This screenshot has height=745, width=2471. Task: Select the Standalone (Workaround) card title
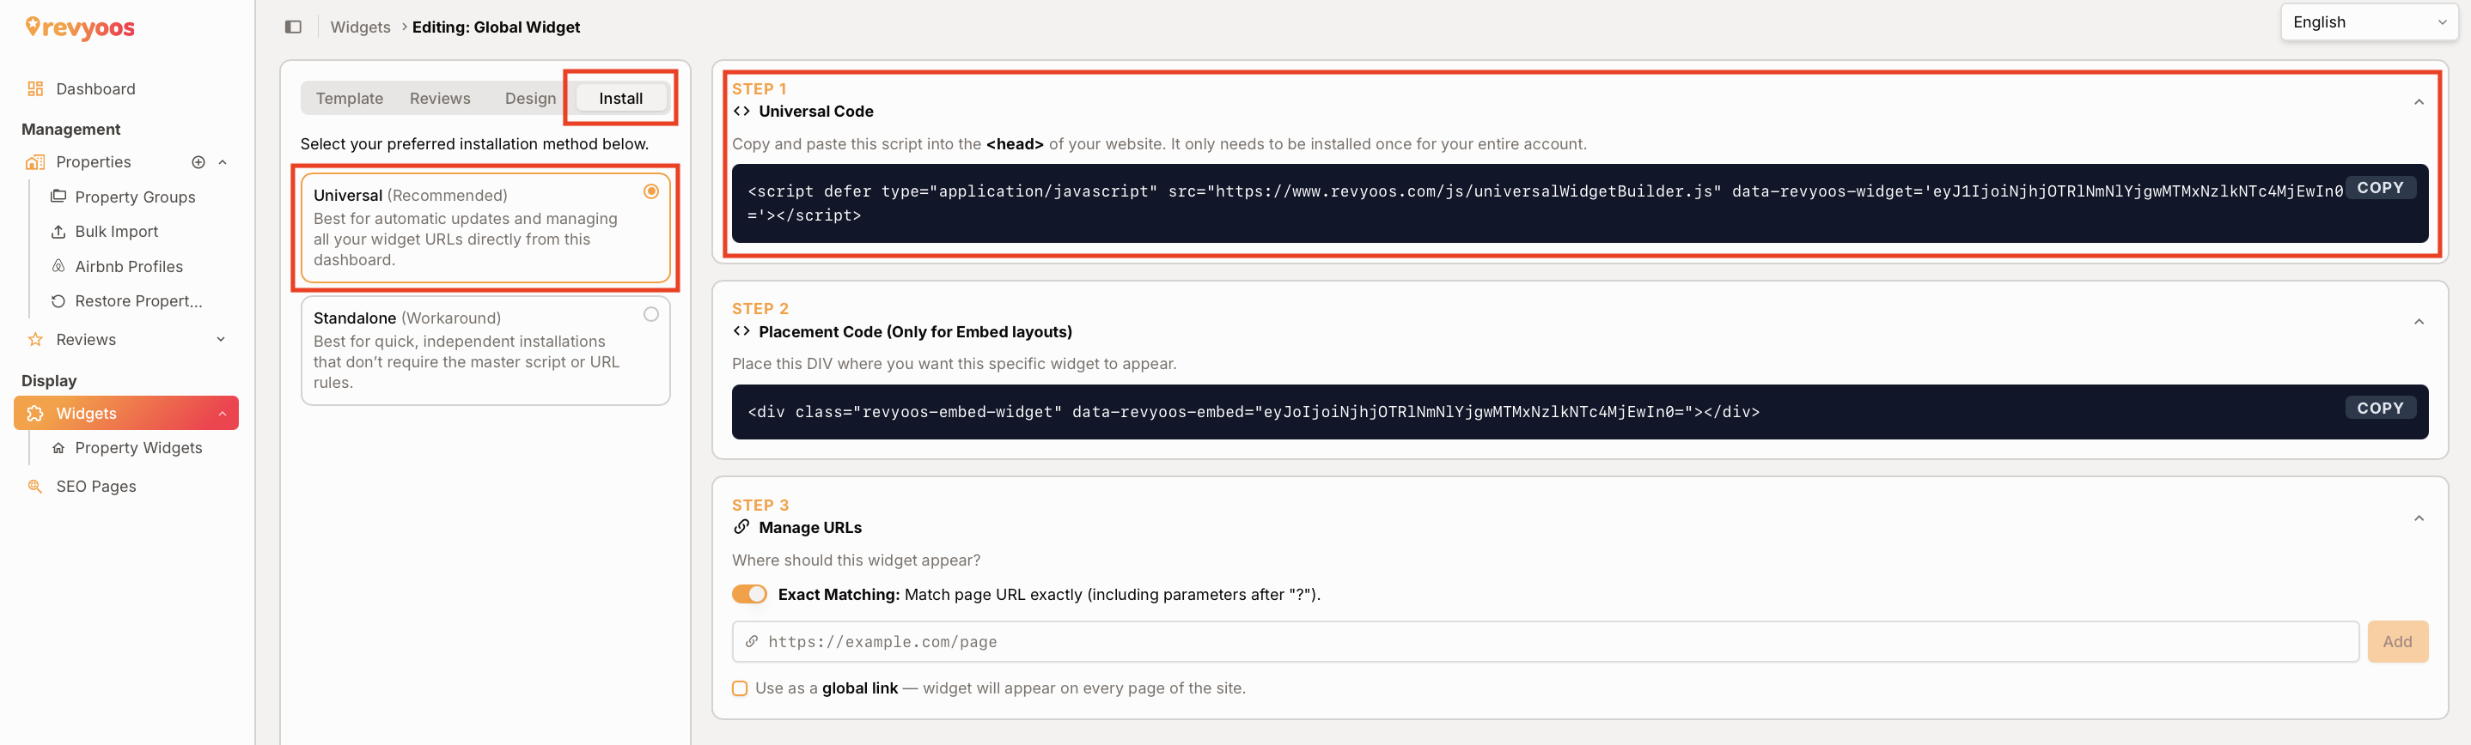point(406,318)
